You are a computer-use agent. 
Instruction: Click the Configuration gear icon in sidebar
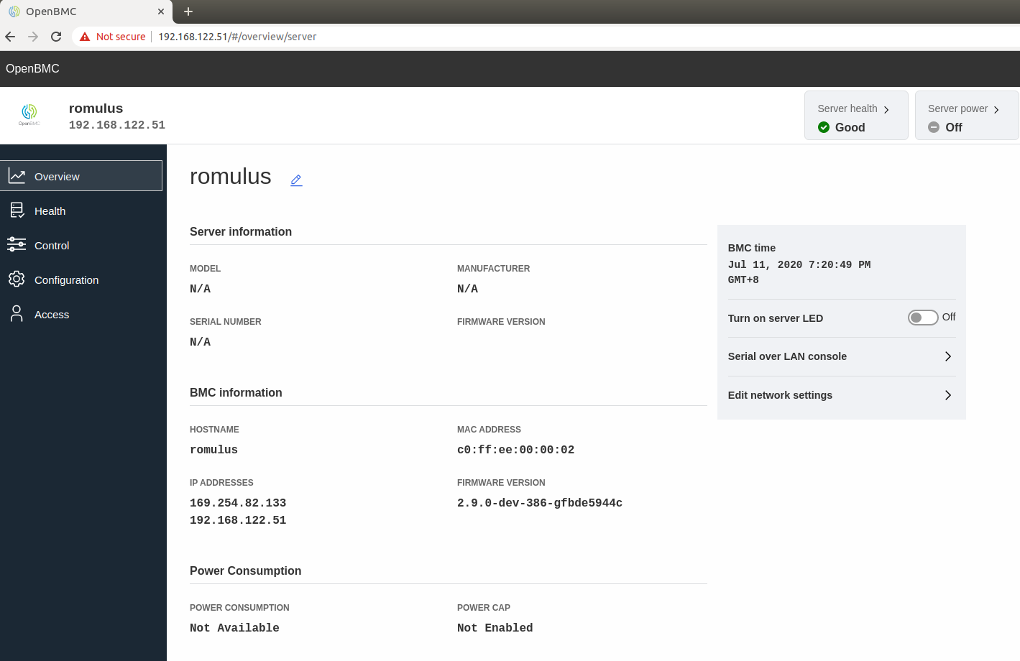tap(17, 279)
